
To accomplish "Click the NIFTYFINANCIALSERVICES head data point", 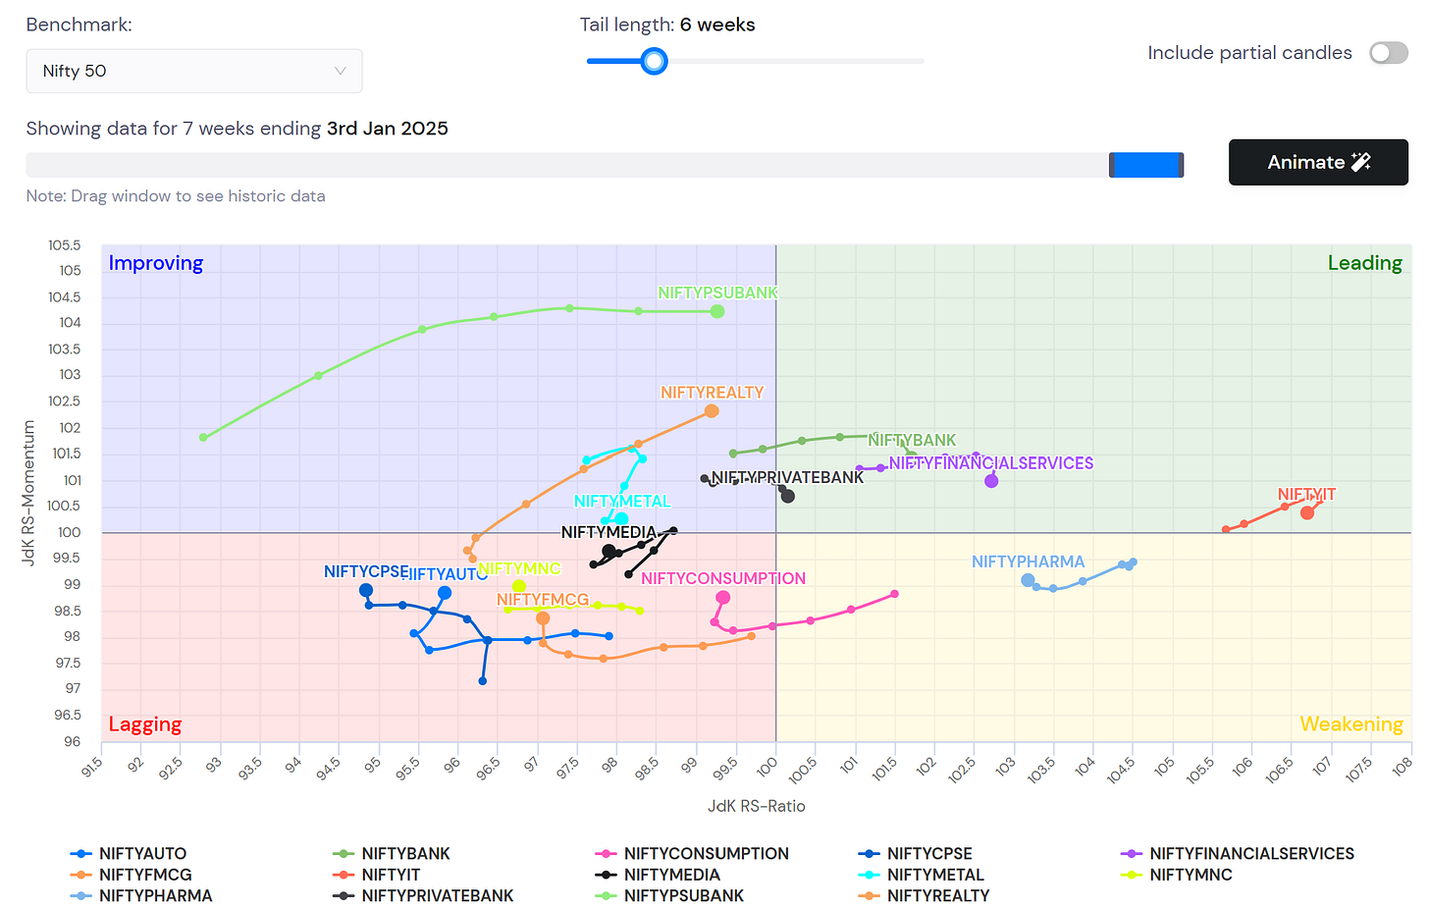I will click(991, 481).
